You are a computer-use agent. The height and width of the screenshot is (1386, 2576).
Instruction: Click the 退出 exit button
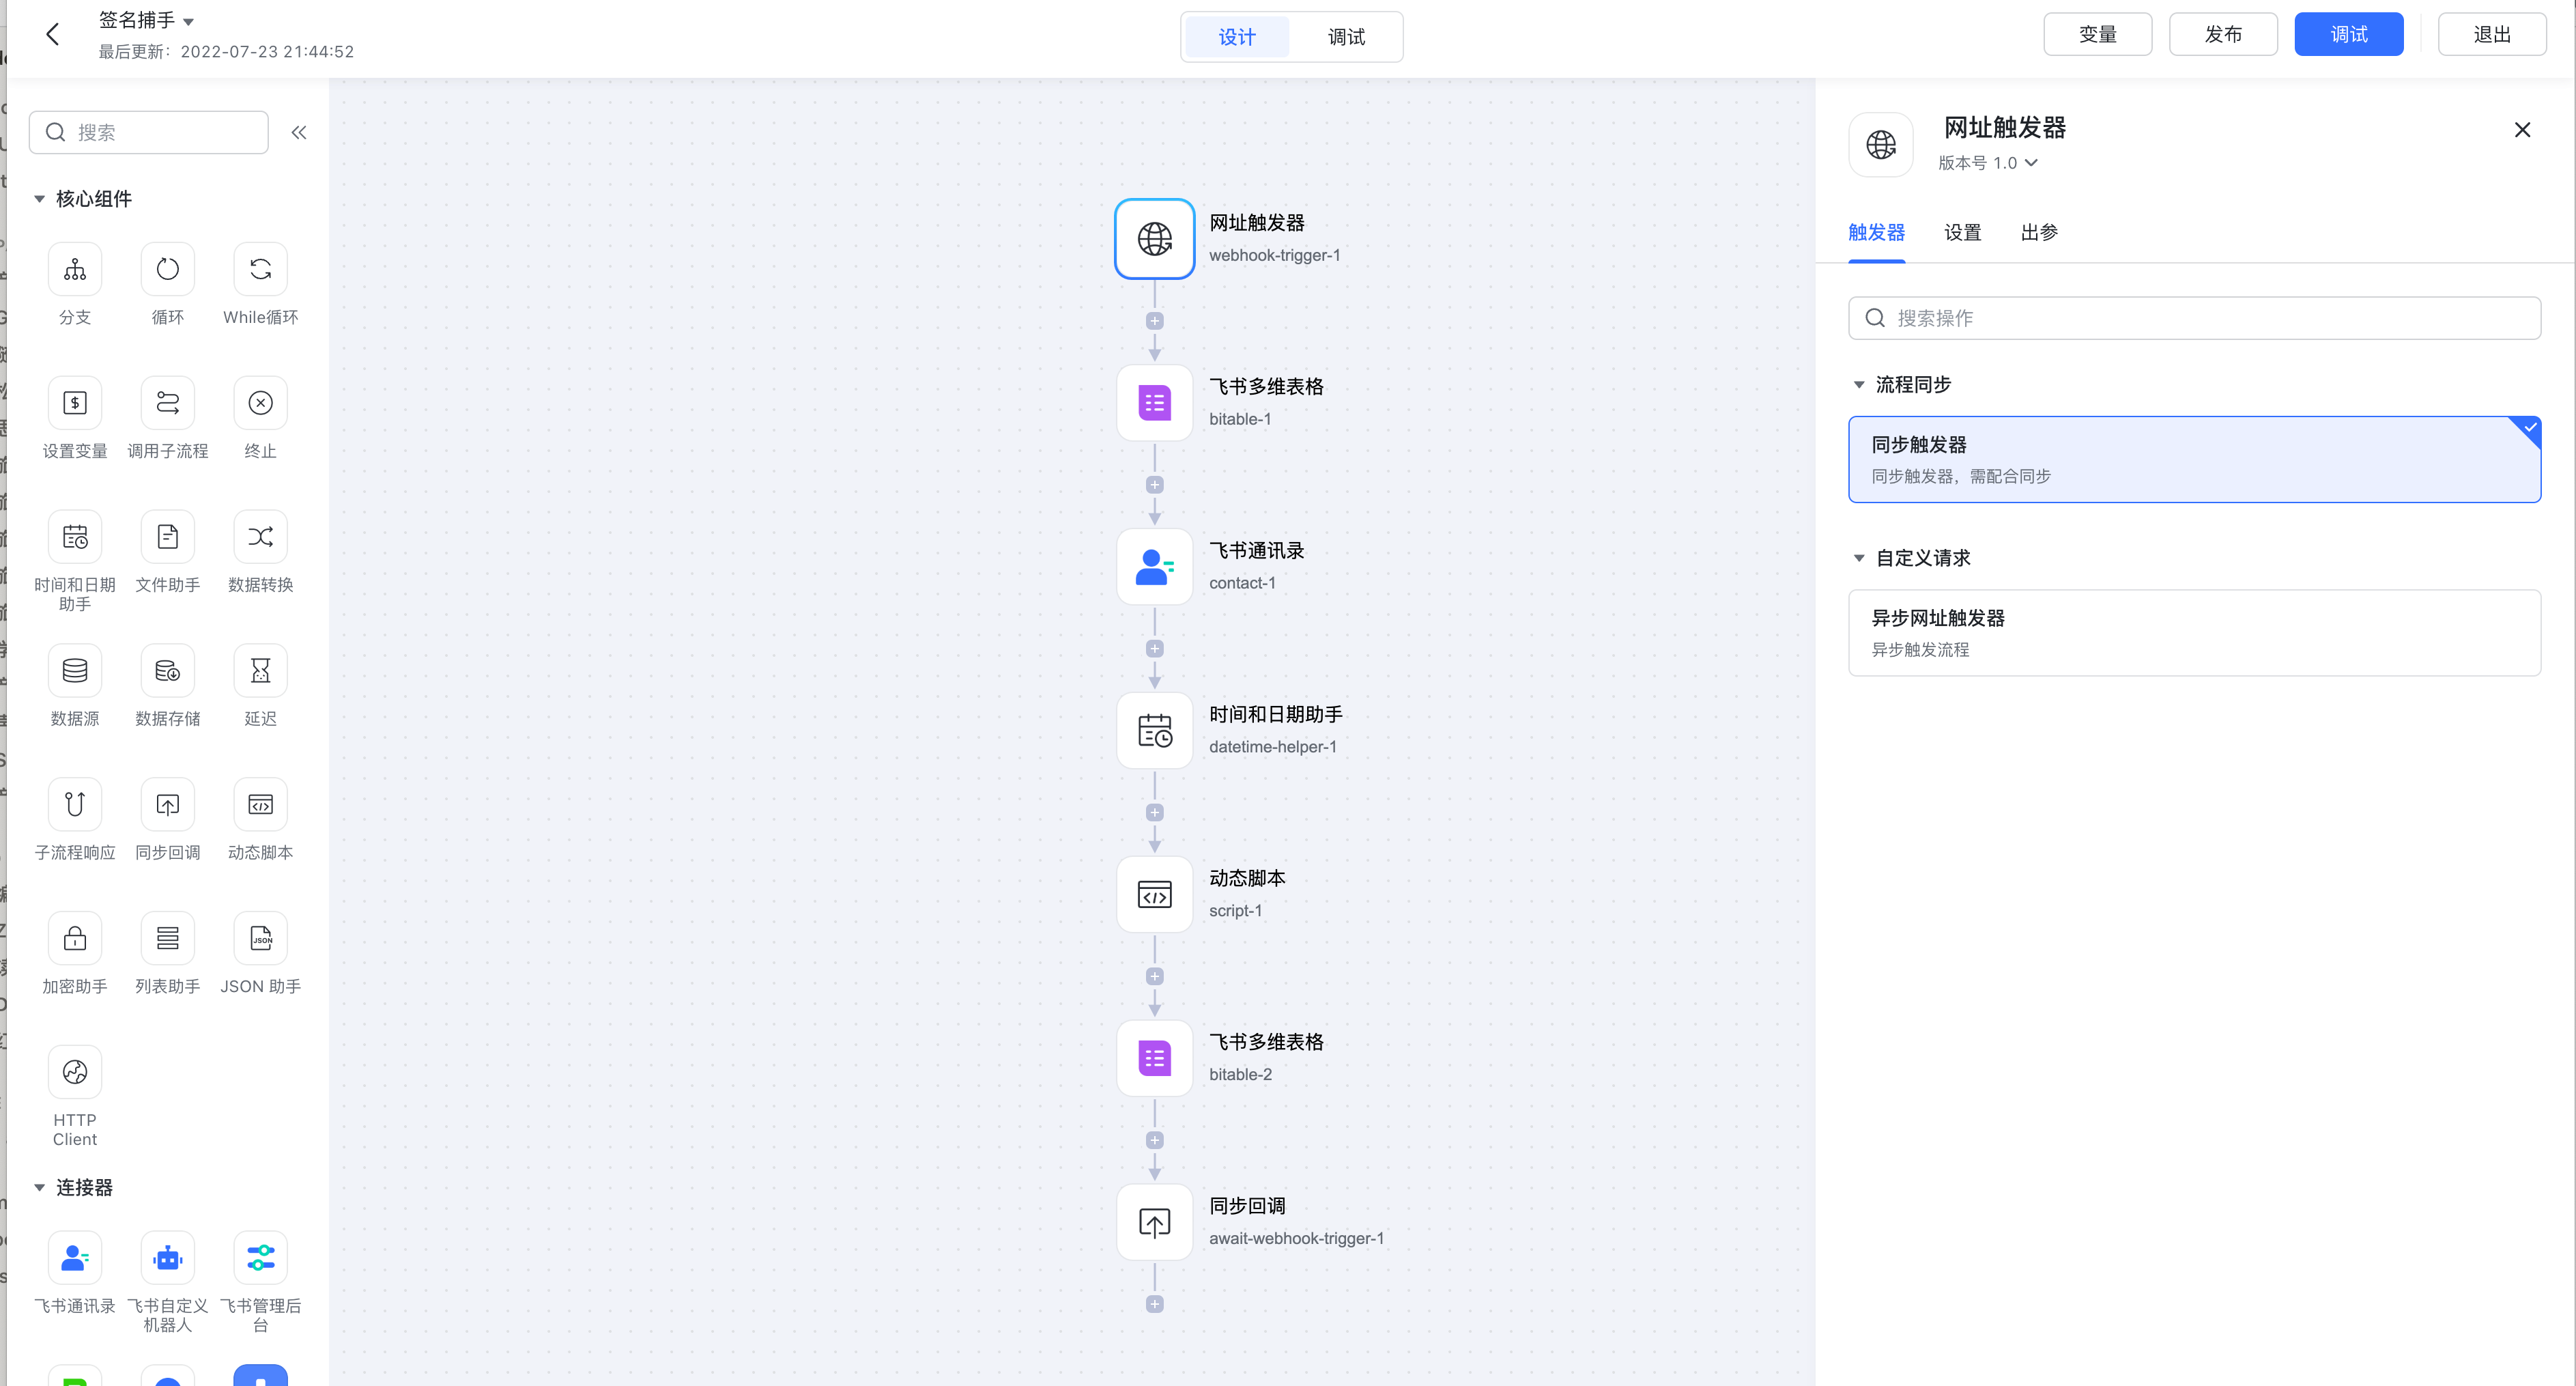2492,34
